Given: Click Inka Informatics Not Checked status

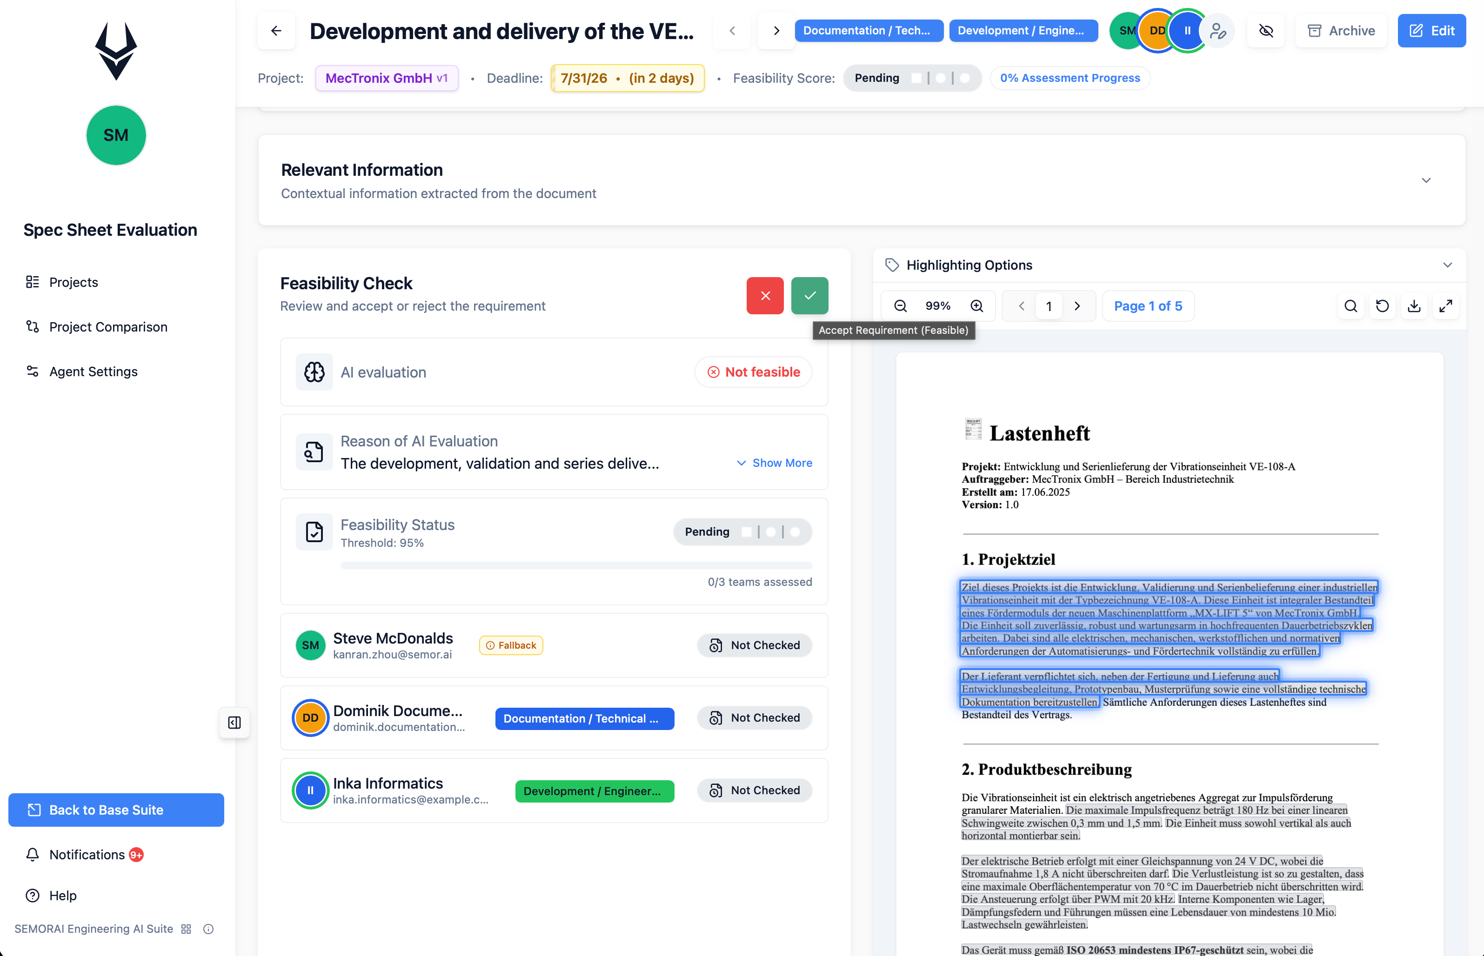Looking at the screenshot, I should click(x=755, y=790).
